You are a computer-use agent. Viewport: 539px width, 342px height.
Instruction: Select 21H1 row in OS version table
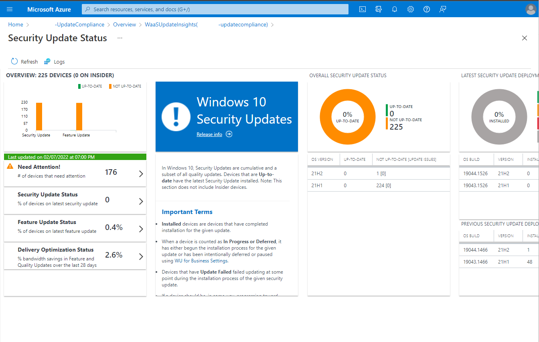click(379, 186)
